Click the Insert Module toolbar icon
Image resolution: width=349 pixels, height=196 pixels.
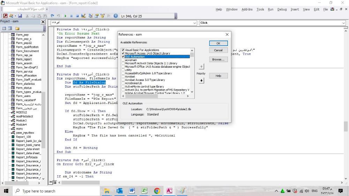[x=11, y=16]
